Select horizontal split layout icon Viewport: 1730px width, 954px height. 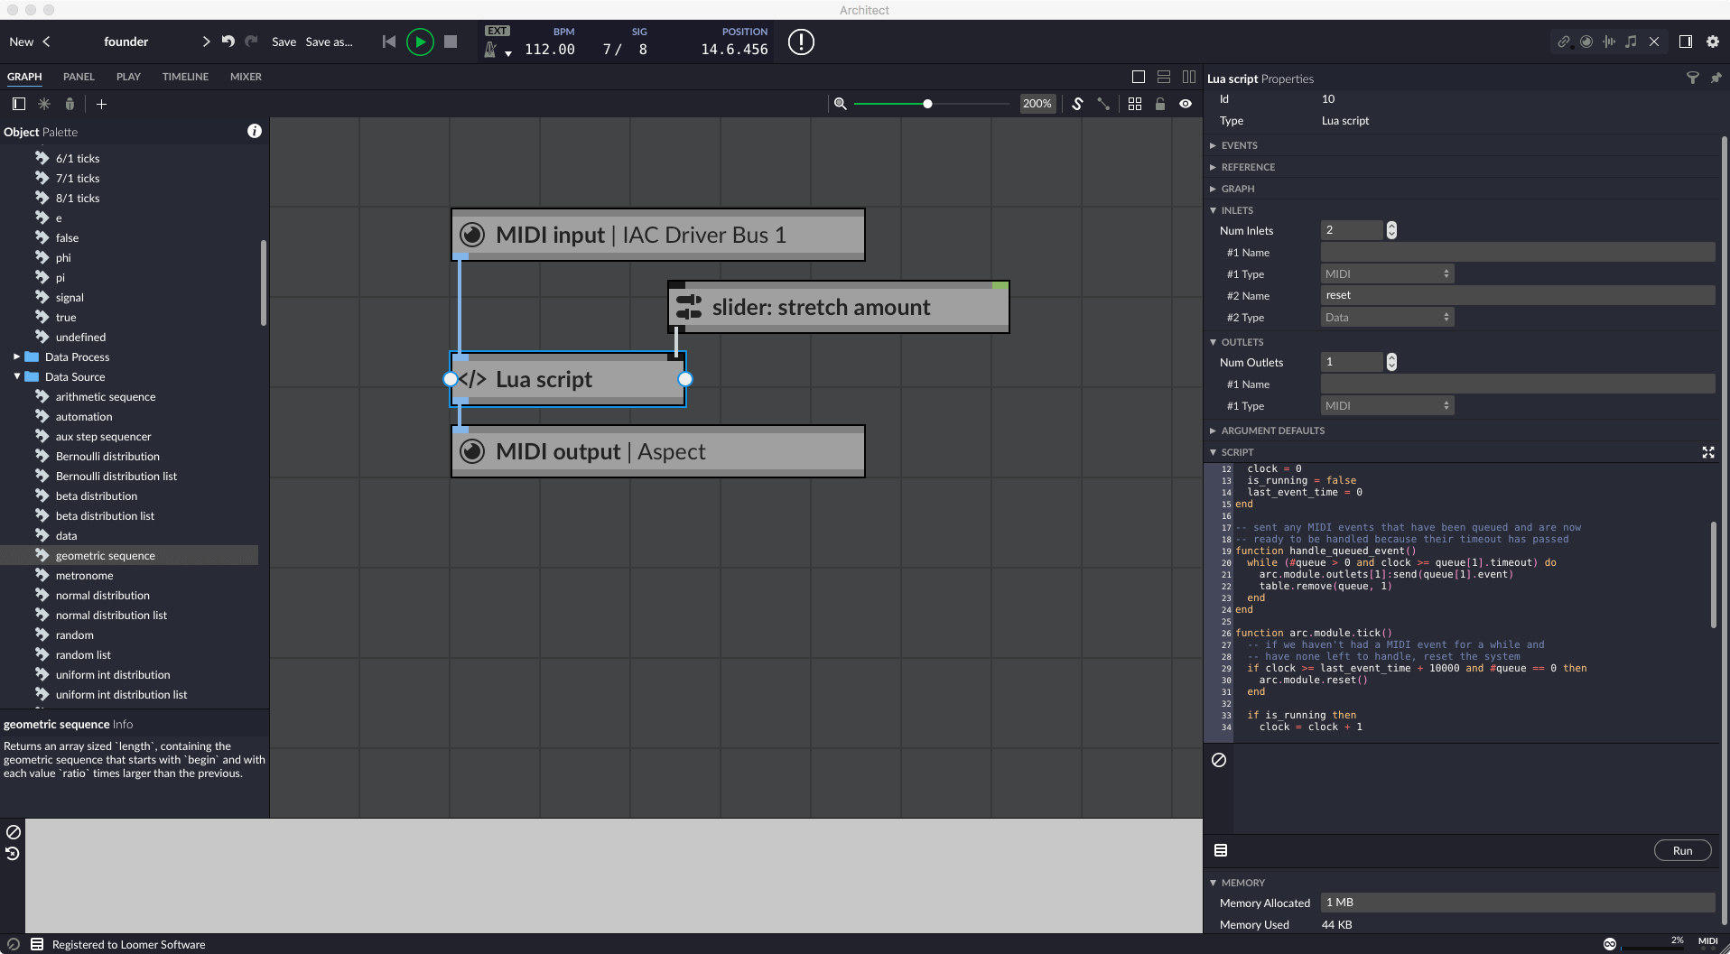1164,77
